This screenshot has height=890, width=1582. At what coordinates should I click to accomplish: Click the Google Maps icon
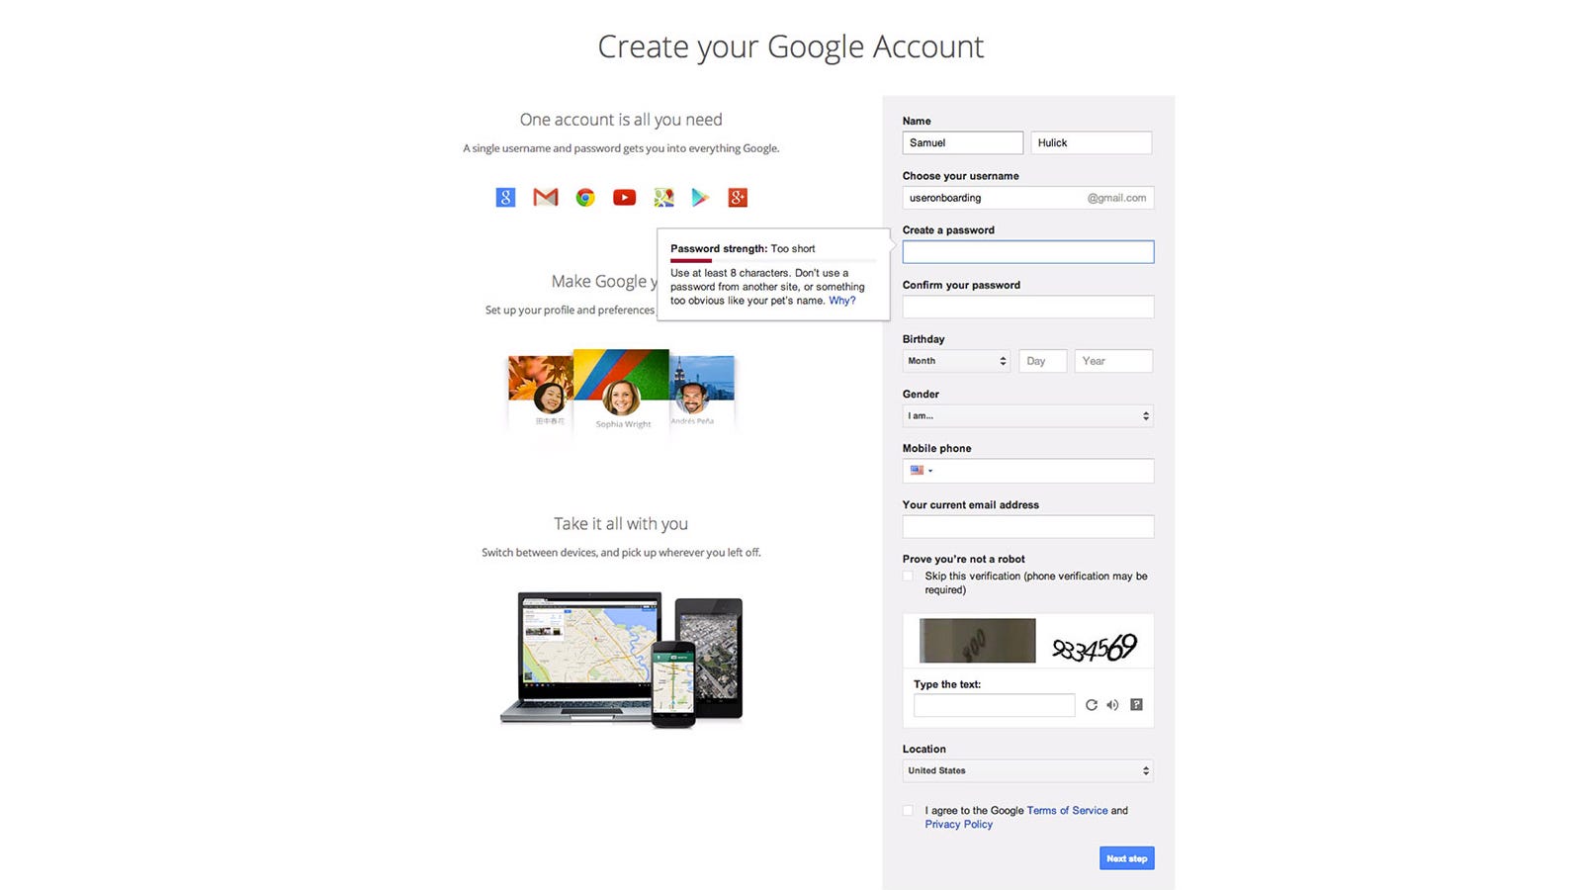(x=663, y=198)
